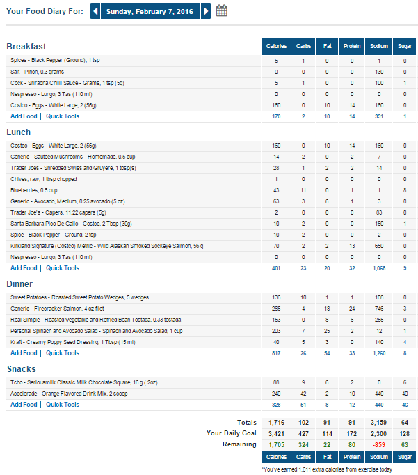The width and height of the screenshot is (418, 475).
Task: Open Quick Tools under Snacks
Action: pos(63,404)
